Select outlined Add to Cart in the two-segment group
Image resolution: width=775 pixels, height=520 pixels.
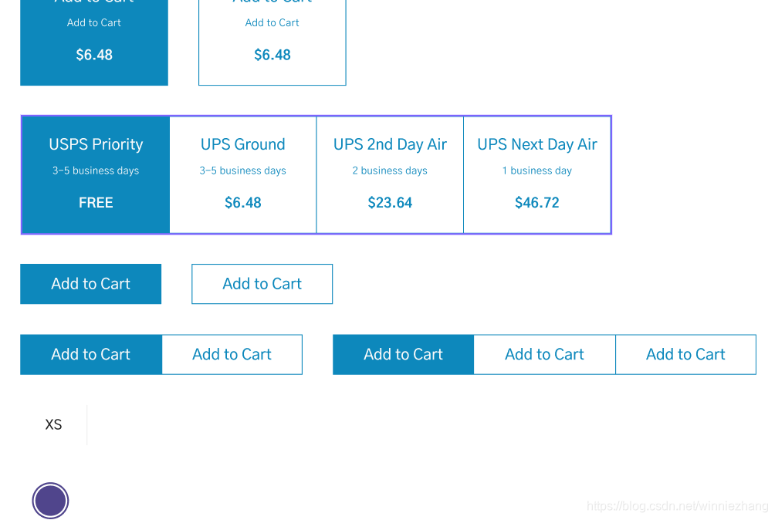[x=232, y=355]
